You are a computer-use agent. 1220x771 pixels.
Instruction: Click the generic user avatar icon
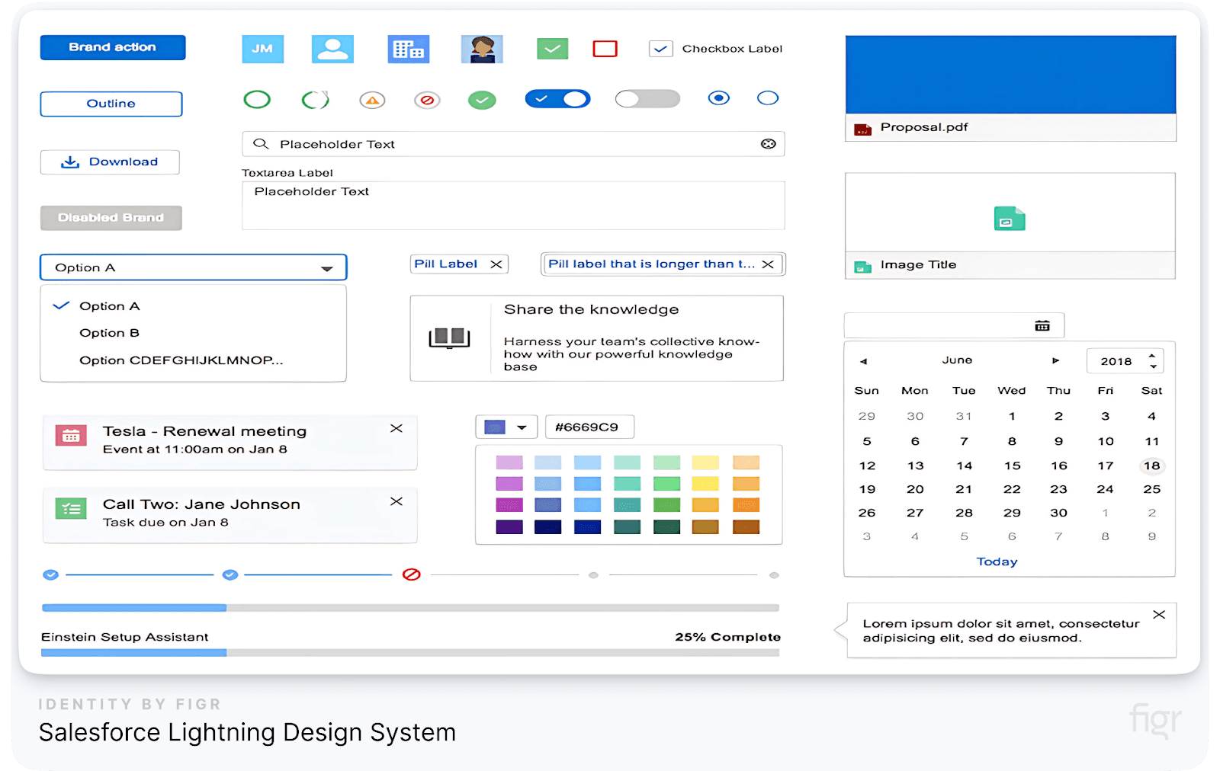[x=332, y=49]
